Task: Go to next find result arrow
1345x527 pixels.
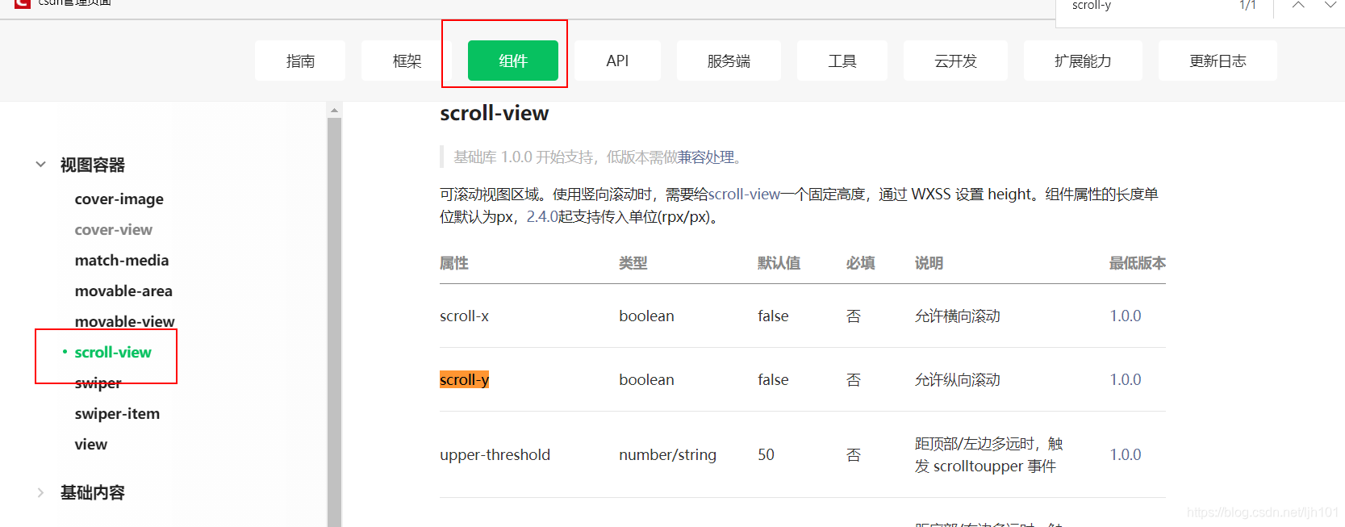Action: click(1330, 5)
